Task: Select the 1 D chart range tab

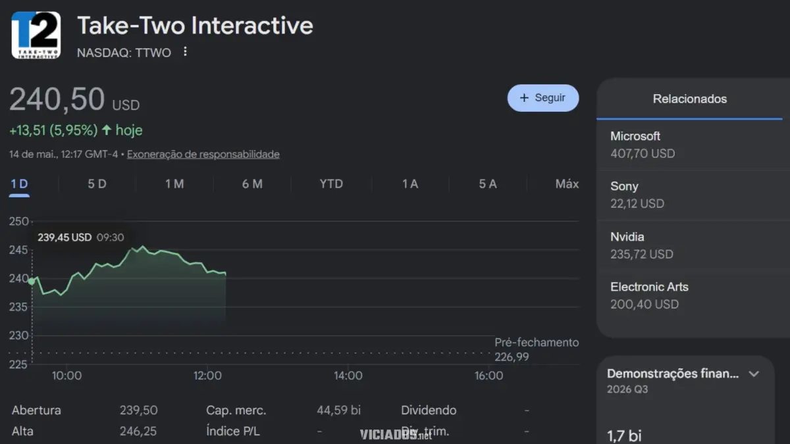Action: (x=19, y=184)
